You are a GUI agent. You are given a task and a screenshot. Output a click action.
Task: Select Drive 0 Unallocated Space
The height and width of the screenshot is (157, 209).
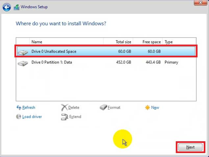[106, 51]
